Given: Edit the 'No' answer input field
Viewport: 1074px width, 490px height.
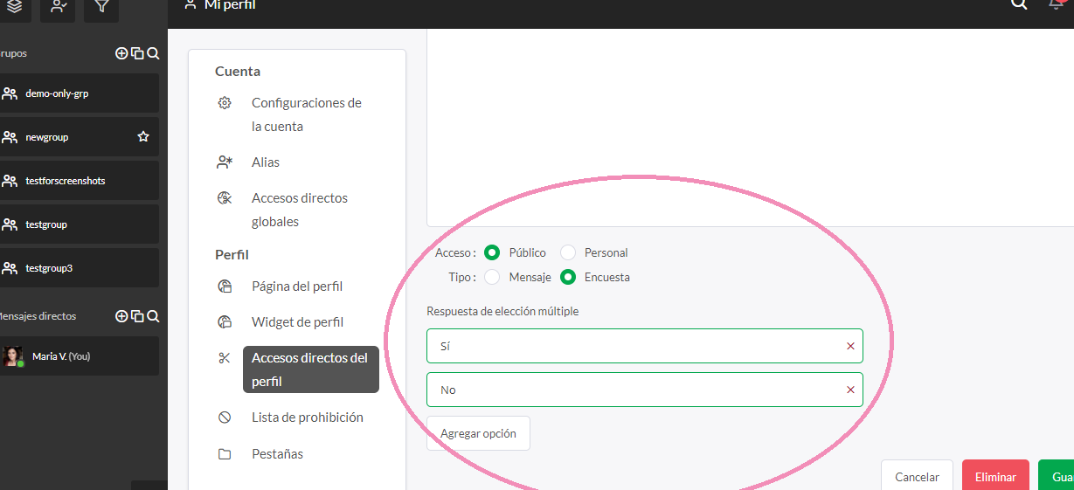Looking at the screenshot, I should tap(645, 390).
